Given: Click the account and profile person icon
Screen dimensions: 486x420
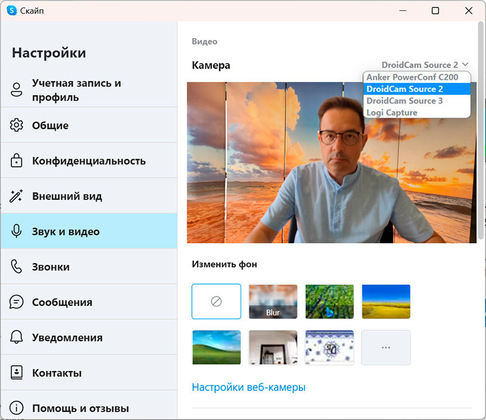Looking at the screenshot, I should 16,90.
